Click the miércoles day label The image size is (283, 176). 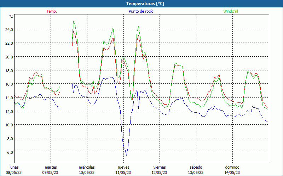[87, 167]
